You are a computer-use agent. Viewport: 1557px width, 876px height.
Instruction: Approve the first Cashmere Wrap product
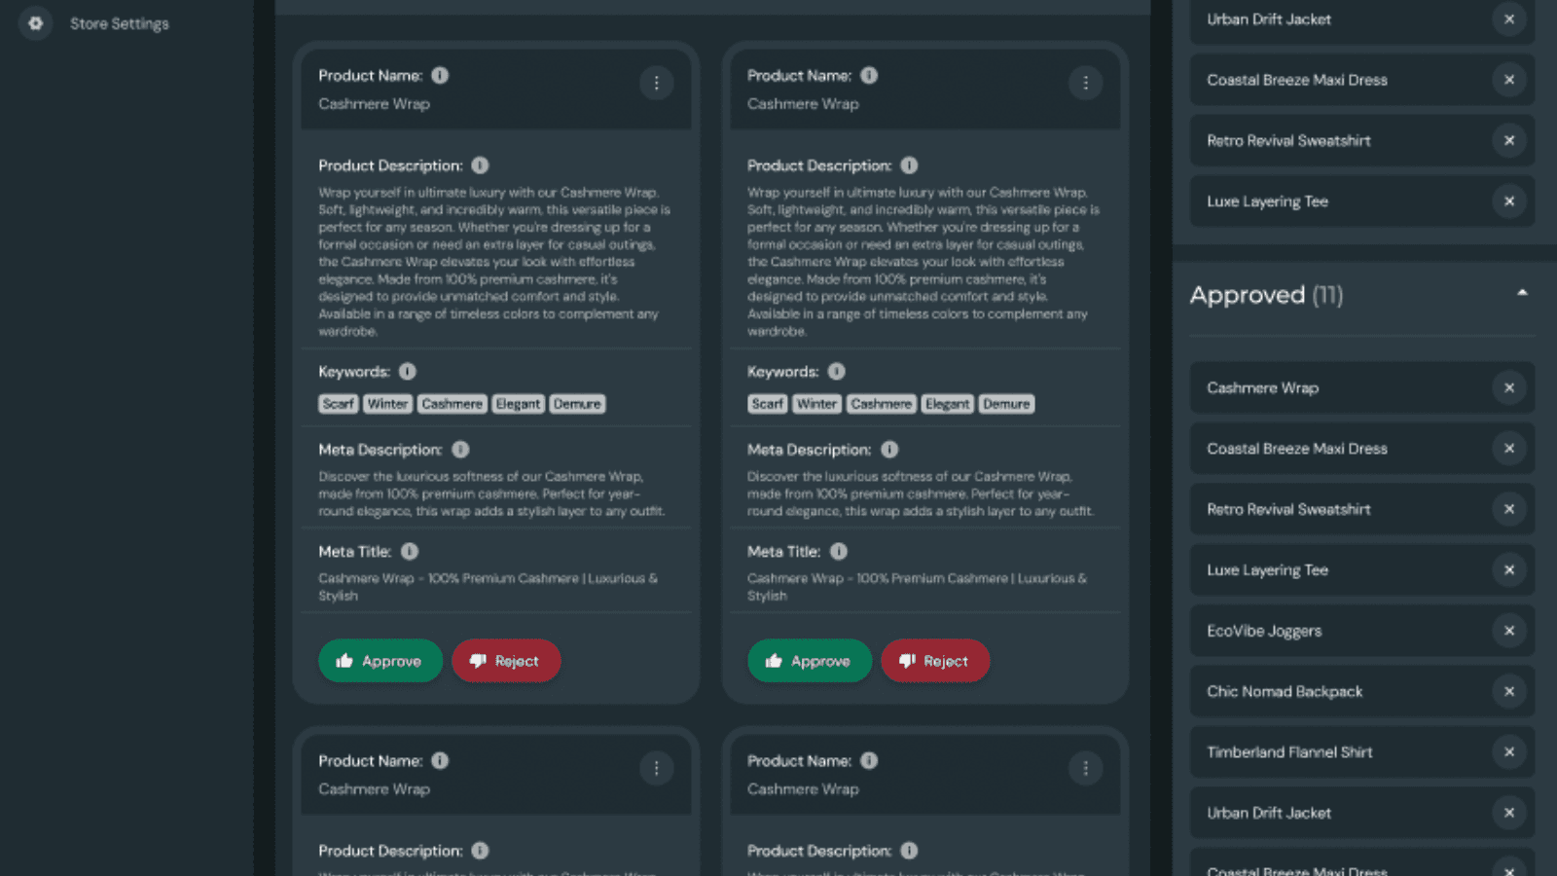380,661
